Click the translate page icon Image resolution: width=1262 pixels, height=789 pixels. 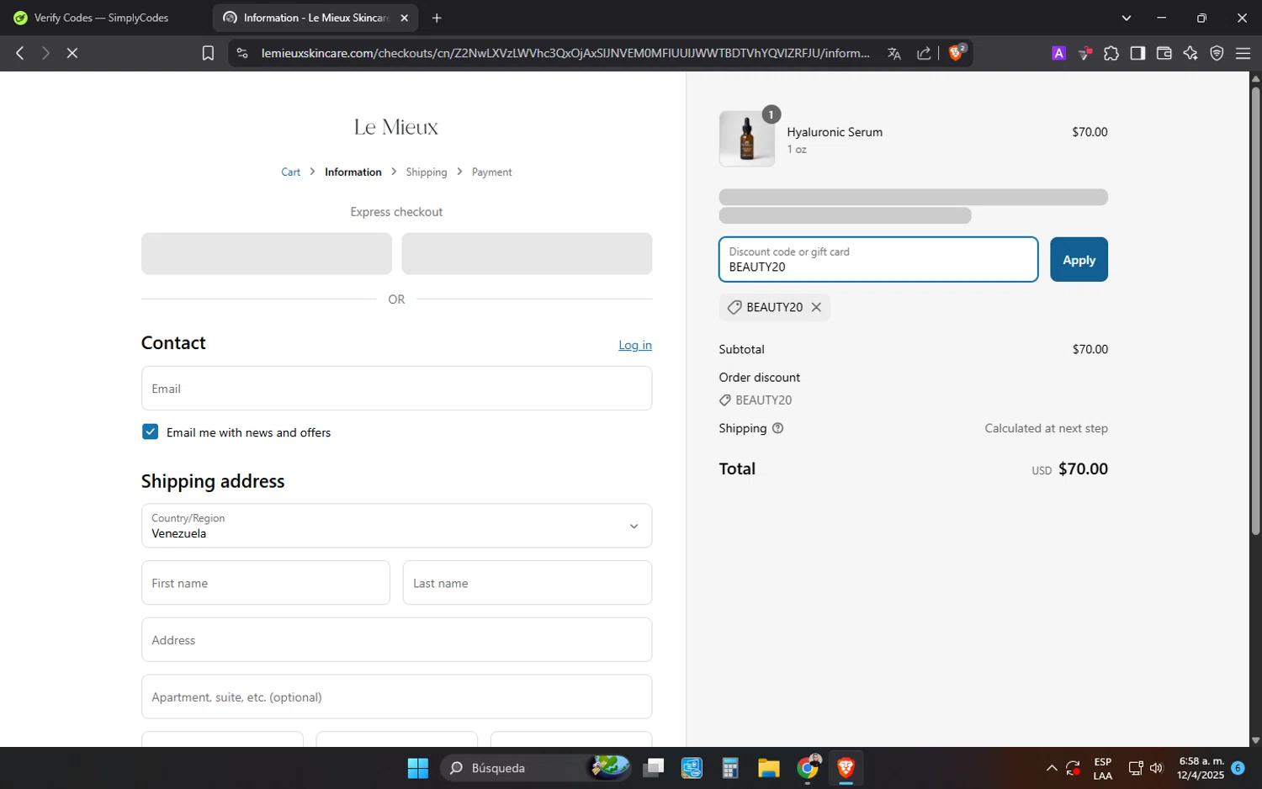(894, 53)
